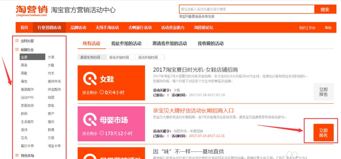Open the 活动资金助力 nav item
Image resolution: width=341 pixels, height=159 pixels.
pos(173,28)
